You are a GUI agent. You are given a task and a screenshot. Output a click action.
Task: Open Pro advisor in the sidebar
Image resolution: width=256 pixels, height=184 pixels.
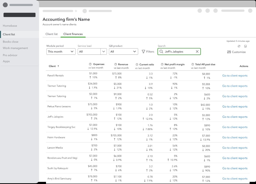[10, 55]
